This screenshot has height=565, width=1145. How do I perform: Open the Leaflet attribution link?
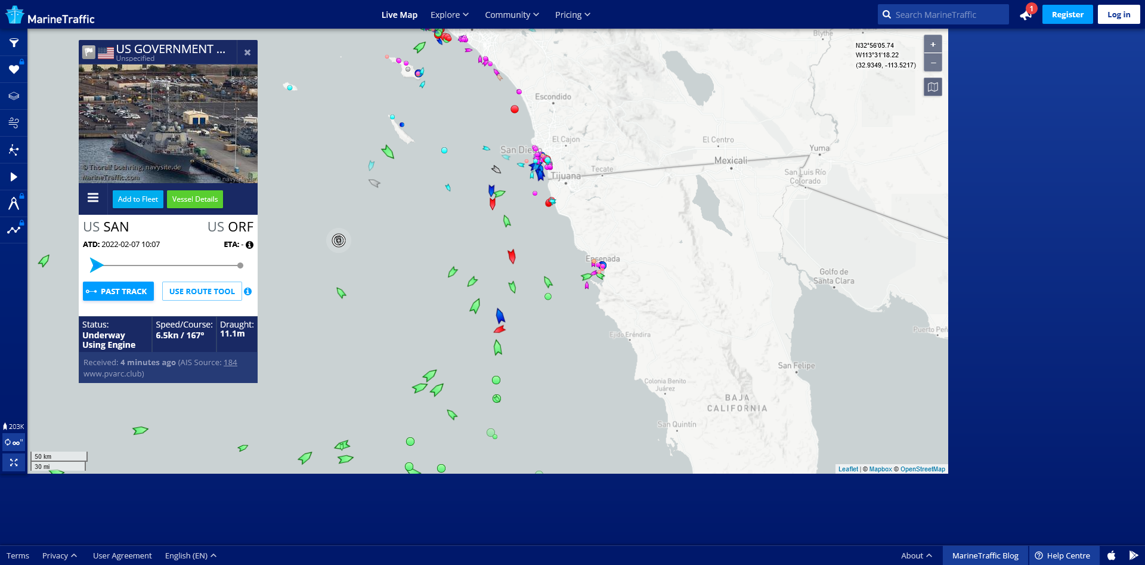(848, 469)
